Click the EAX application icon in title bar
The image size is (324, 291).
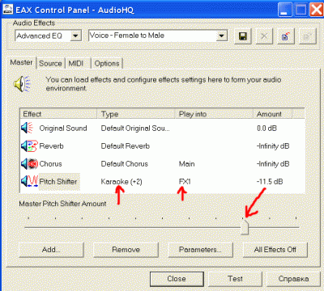(x=7, y=10)
